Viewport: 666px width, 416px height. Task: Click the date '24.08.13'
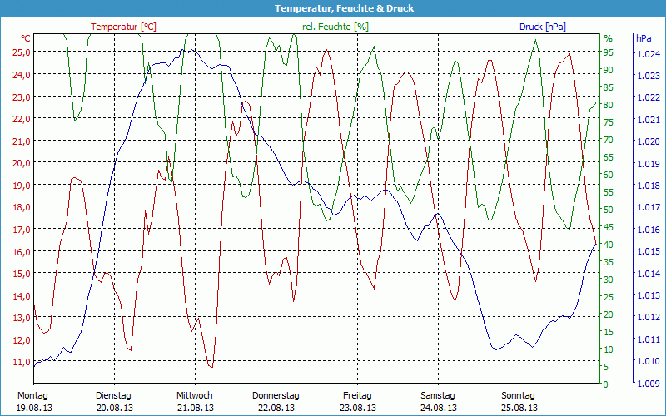tap(439, 408)
